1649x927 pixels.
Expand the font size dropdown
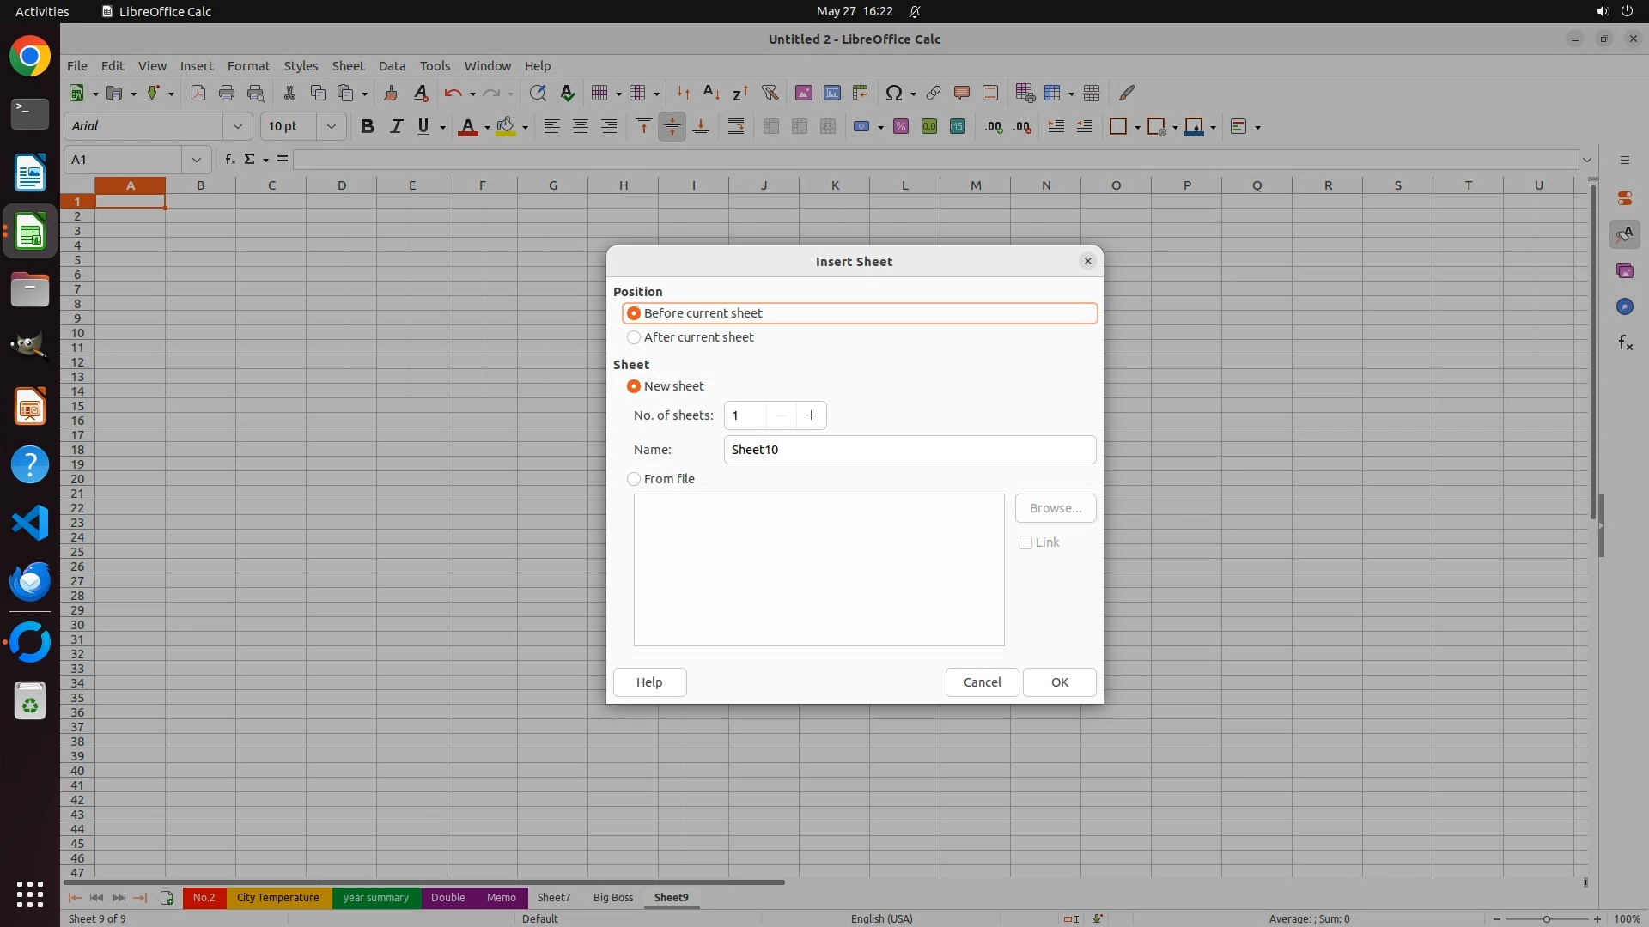coord(332,127)
